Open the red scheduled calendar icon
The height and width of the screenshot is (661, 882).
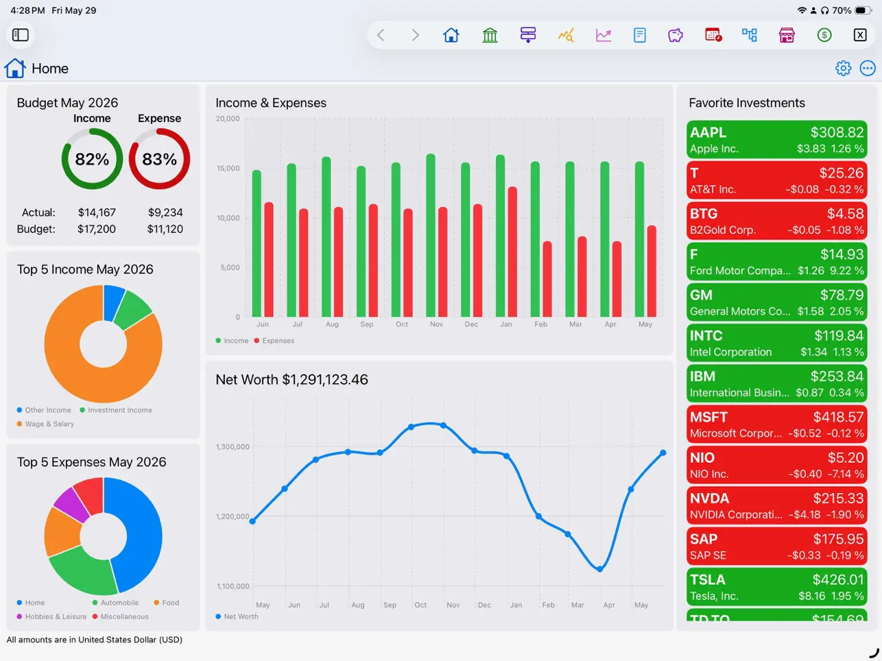713,35
